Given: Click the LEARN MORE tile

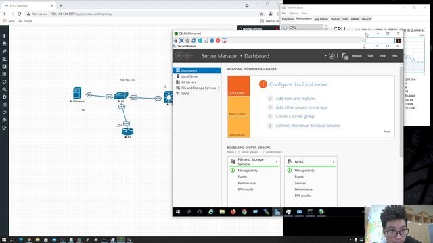Looking at the screenshot, I should point(239,128).
